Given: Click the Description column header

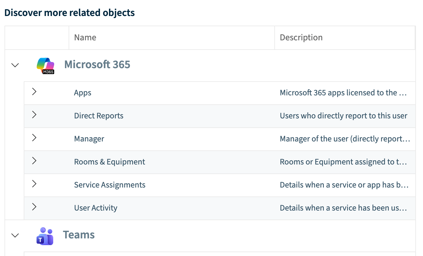Looking at the screenshot, I should tap(345, 38).
